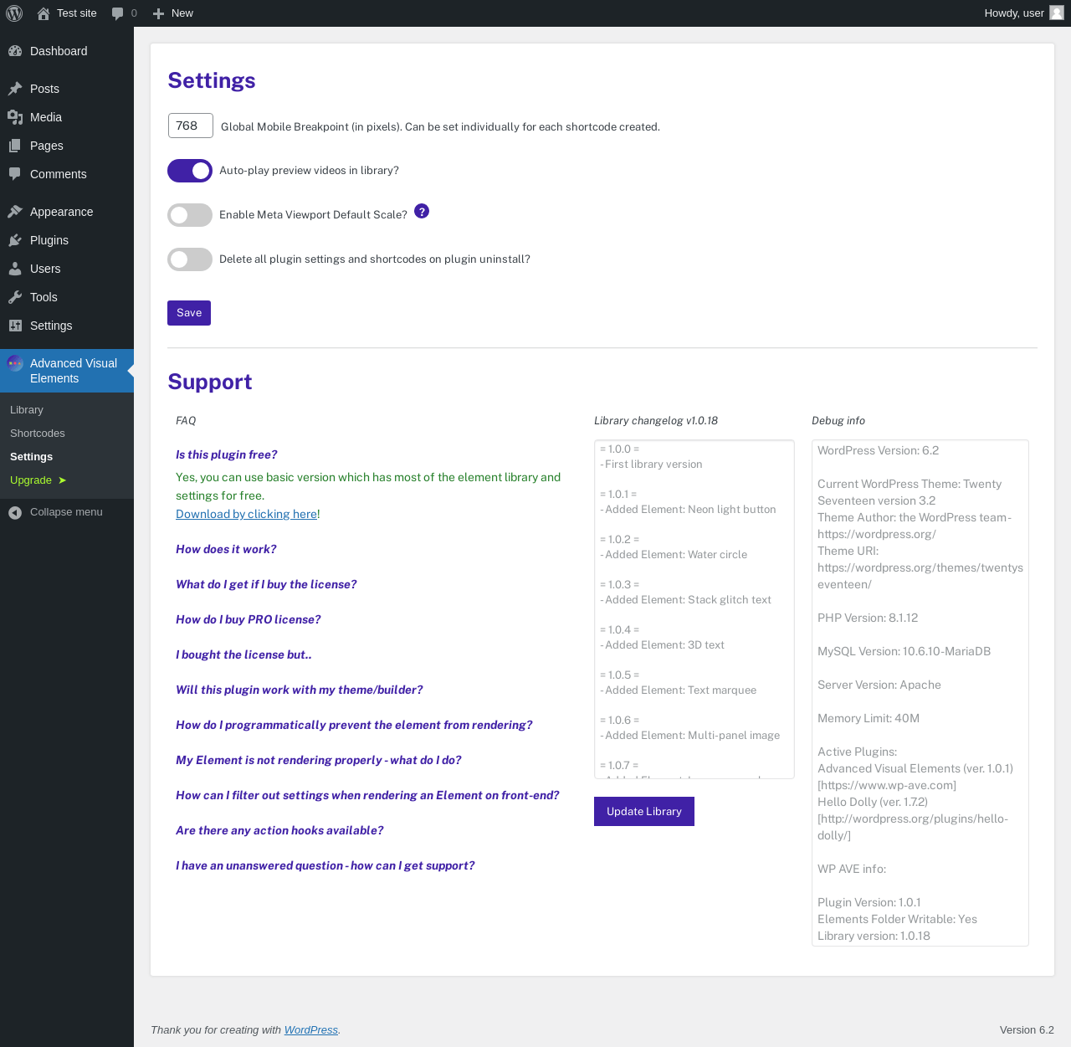The width and height of the screenshot is (1071, 1047).
Task: Open the Shortcodes submenu item
Action: (x=38, y=434)
